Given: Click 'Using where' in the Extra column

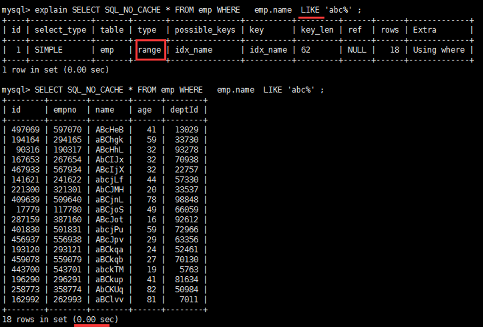Looking at the screenshot, I should [439, 50].
